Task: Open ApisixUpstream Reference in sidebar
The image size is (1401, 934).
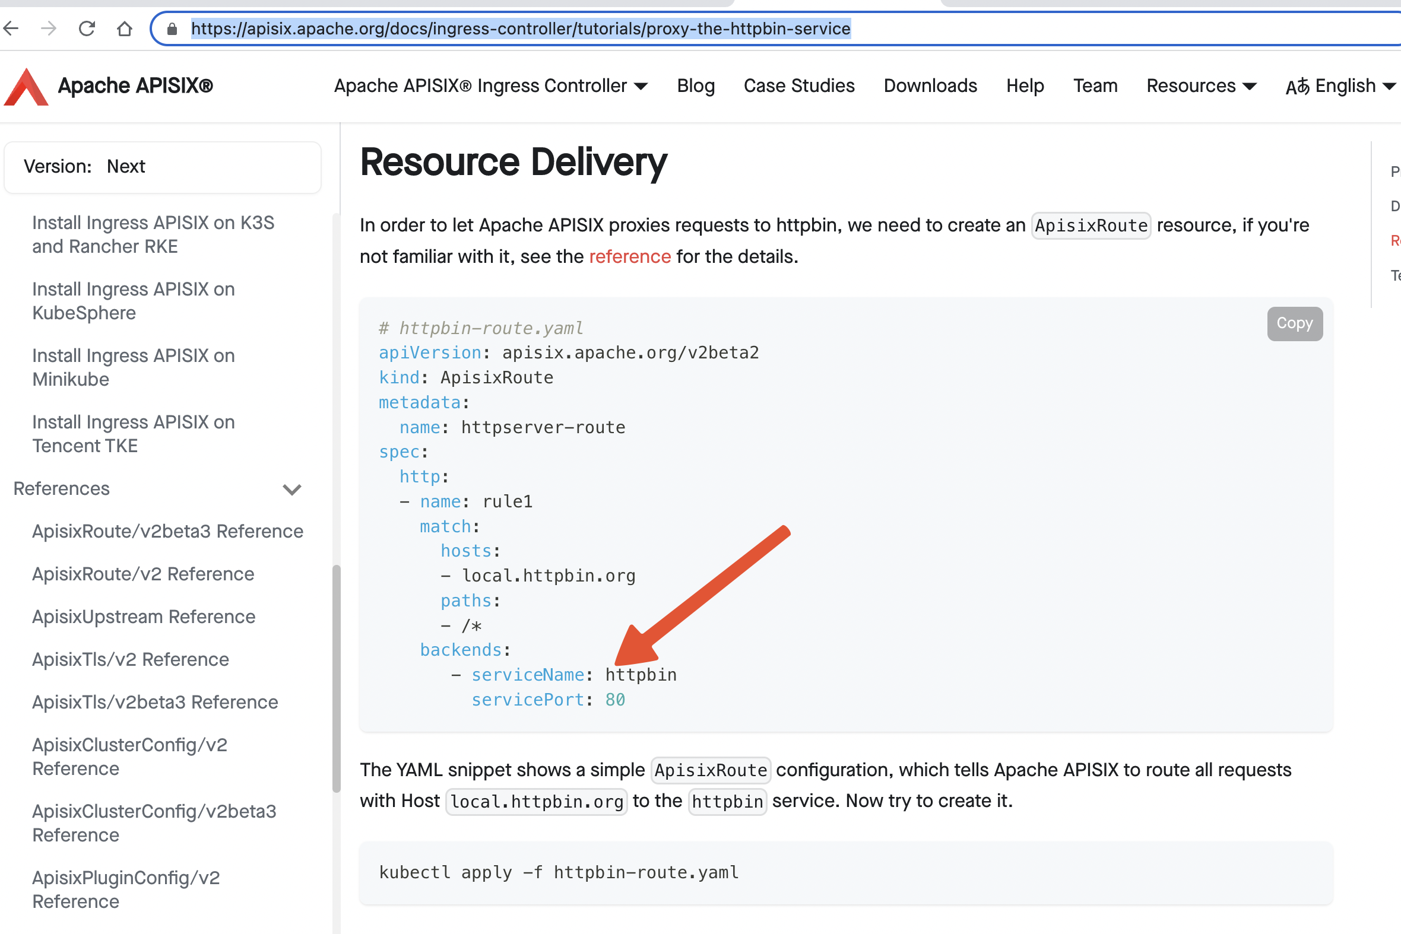Action: (x=144, y=617)
